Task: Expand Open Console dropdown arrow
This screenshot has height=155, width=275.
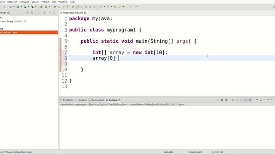Action: pos(272,100)
